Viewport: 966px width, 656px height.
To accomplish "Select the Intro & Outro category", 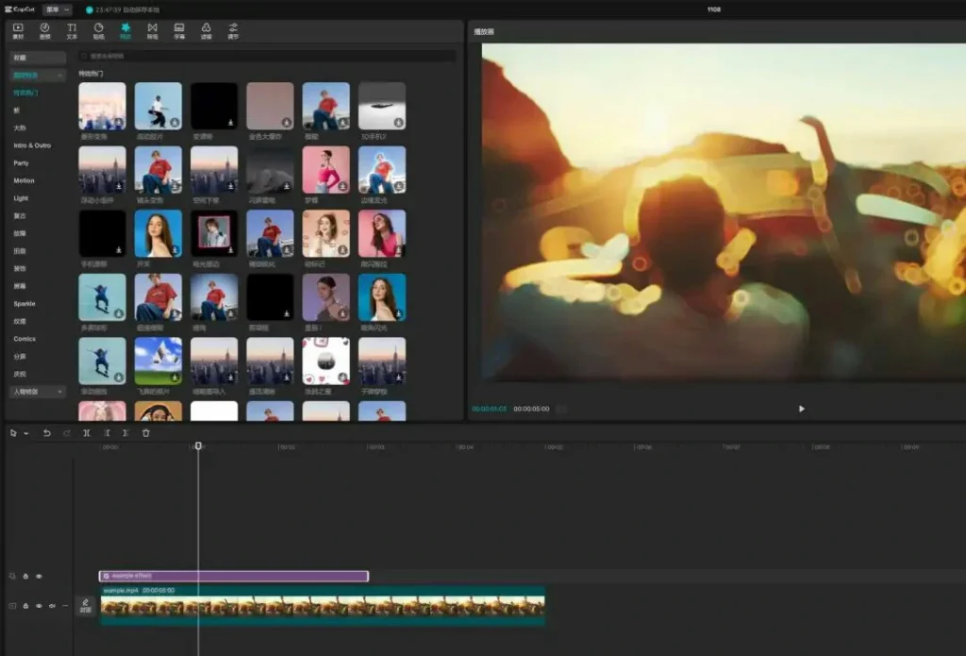I will 32,145.
